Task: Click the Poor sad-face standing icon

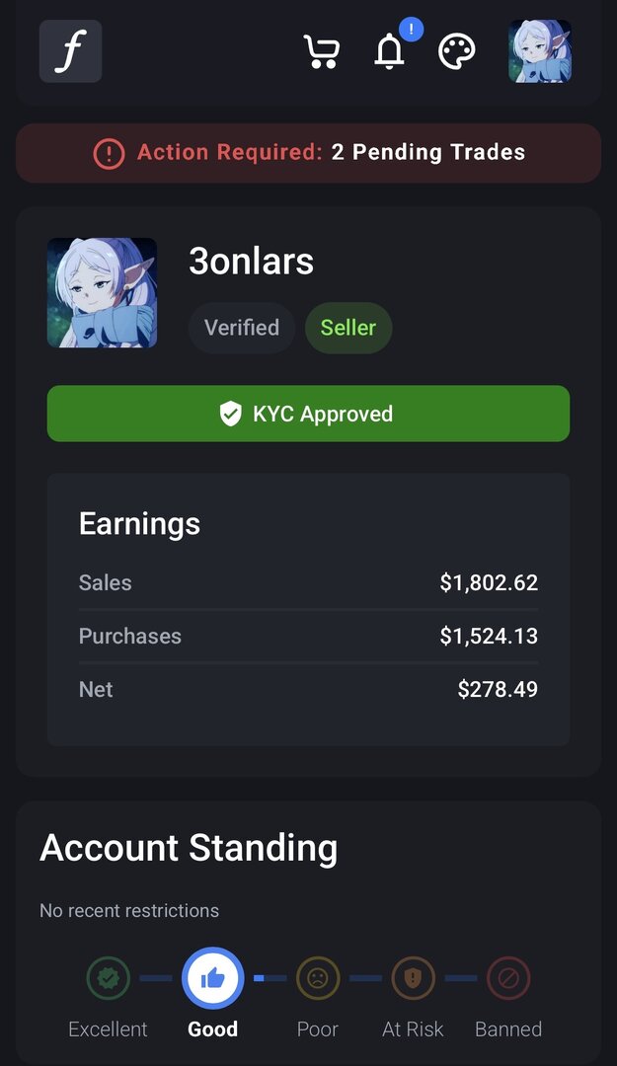Action: click(318, 979)
